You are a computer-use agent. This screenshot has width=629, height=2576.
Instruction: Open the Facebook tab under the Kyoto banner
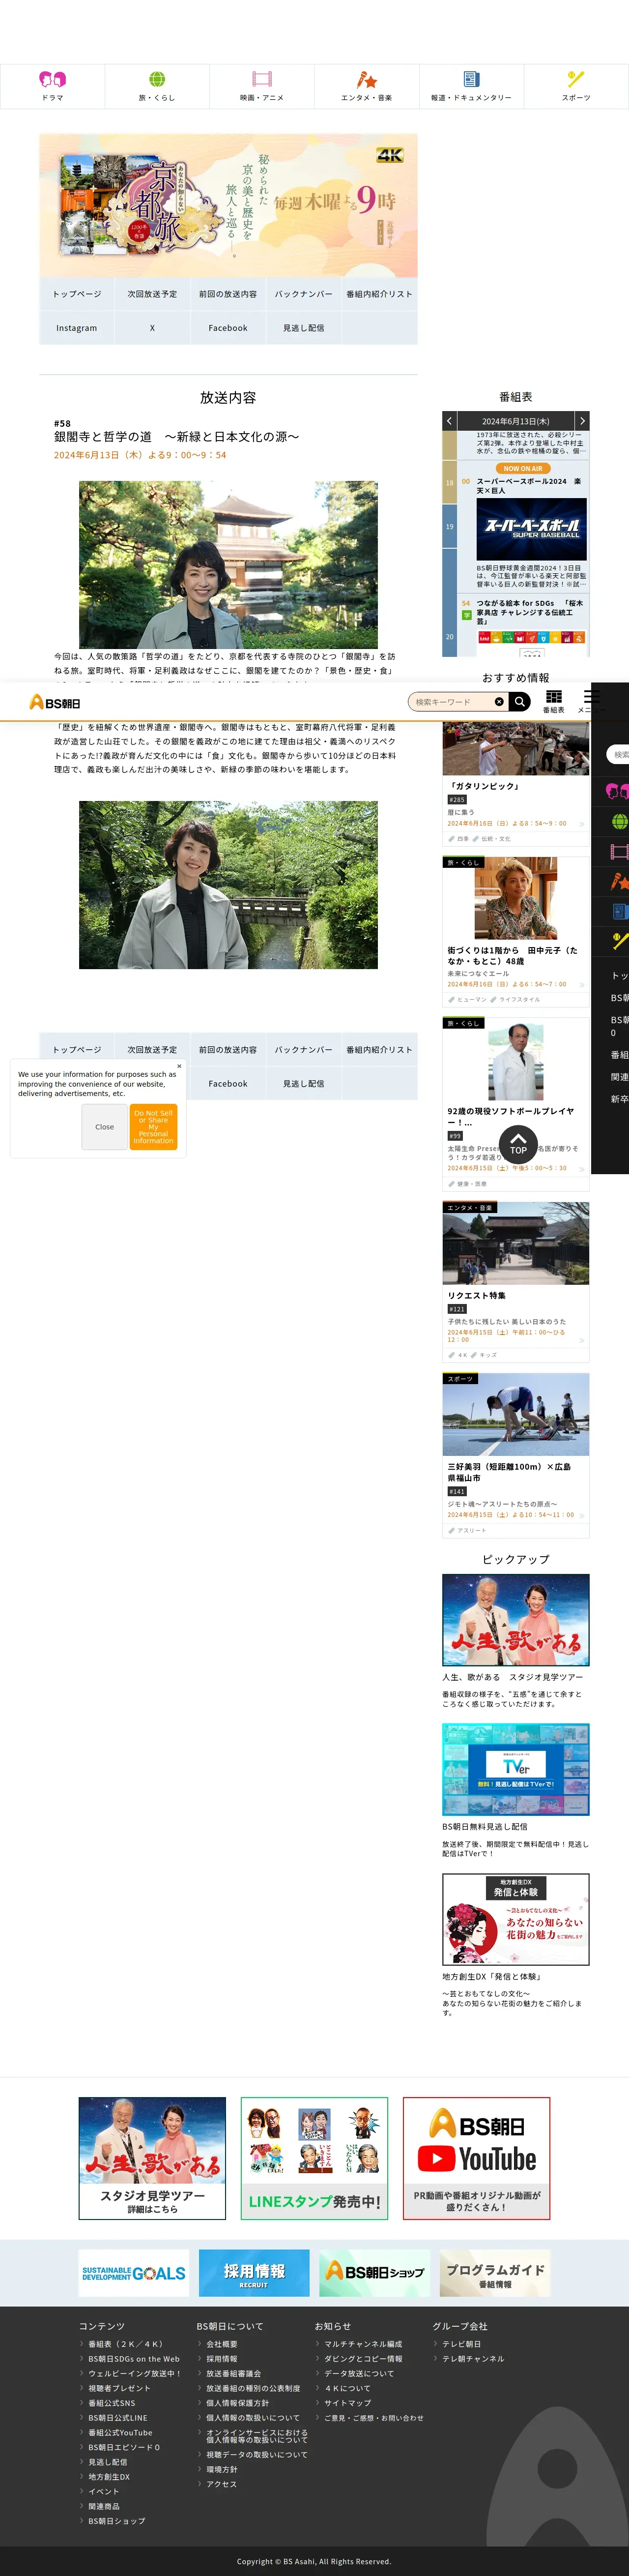coord(228,328)
